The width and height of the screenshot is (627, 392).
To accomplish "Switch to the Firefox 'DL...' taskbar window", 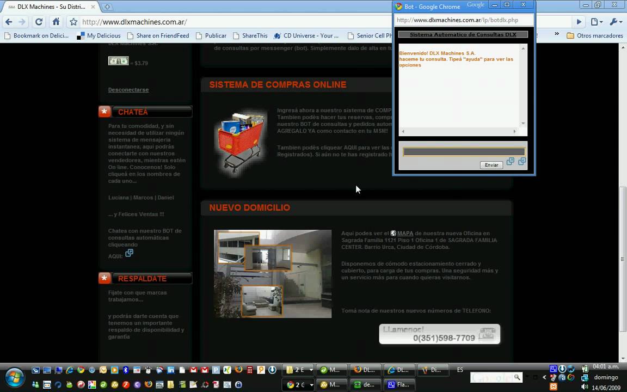I will [x=365, y=370].
